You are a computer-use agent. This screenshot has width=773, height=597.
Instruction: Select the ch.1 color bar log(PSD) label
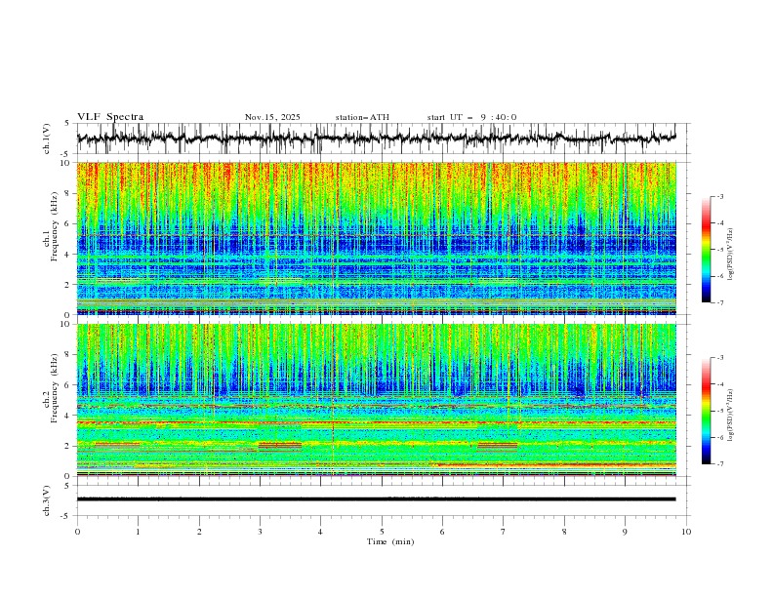[x=731, y=255]
